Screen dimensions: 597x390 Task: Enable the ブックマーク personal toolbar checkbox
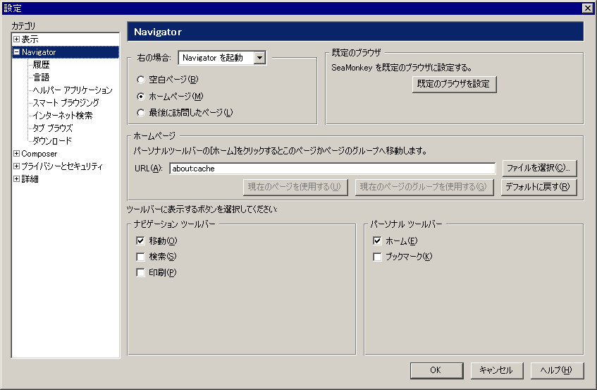tap(377, 257)
